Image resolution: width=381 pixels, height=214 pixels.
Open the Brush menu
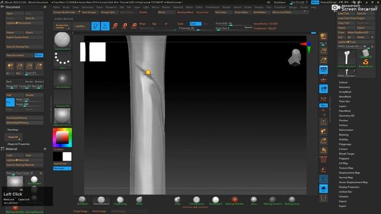point(66,7)
